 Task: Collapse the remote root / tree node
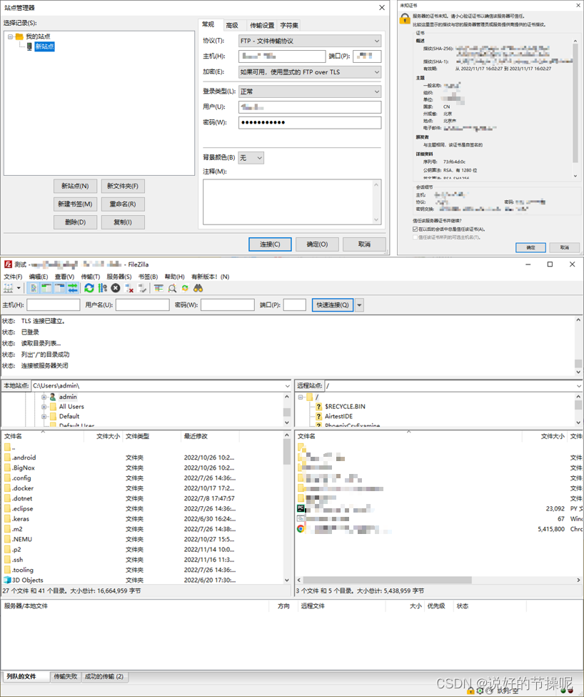click(301, 397)
